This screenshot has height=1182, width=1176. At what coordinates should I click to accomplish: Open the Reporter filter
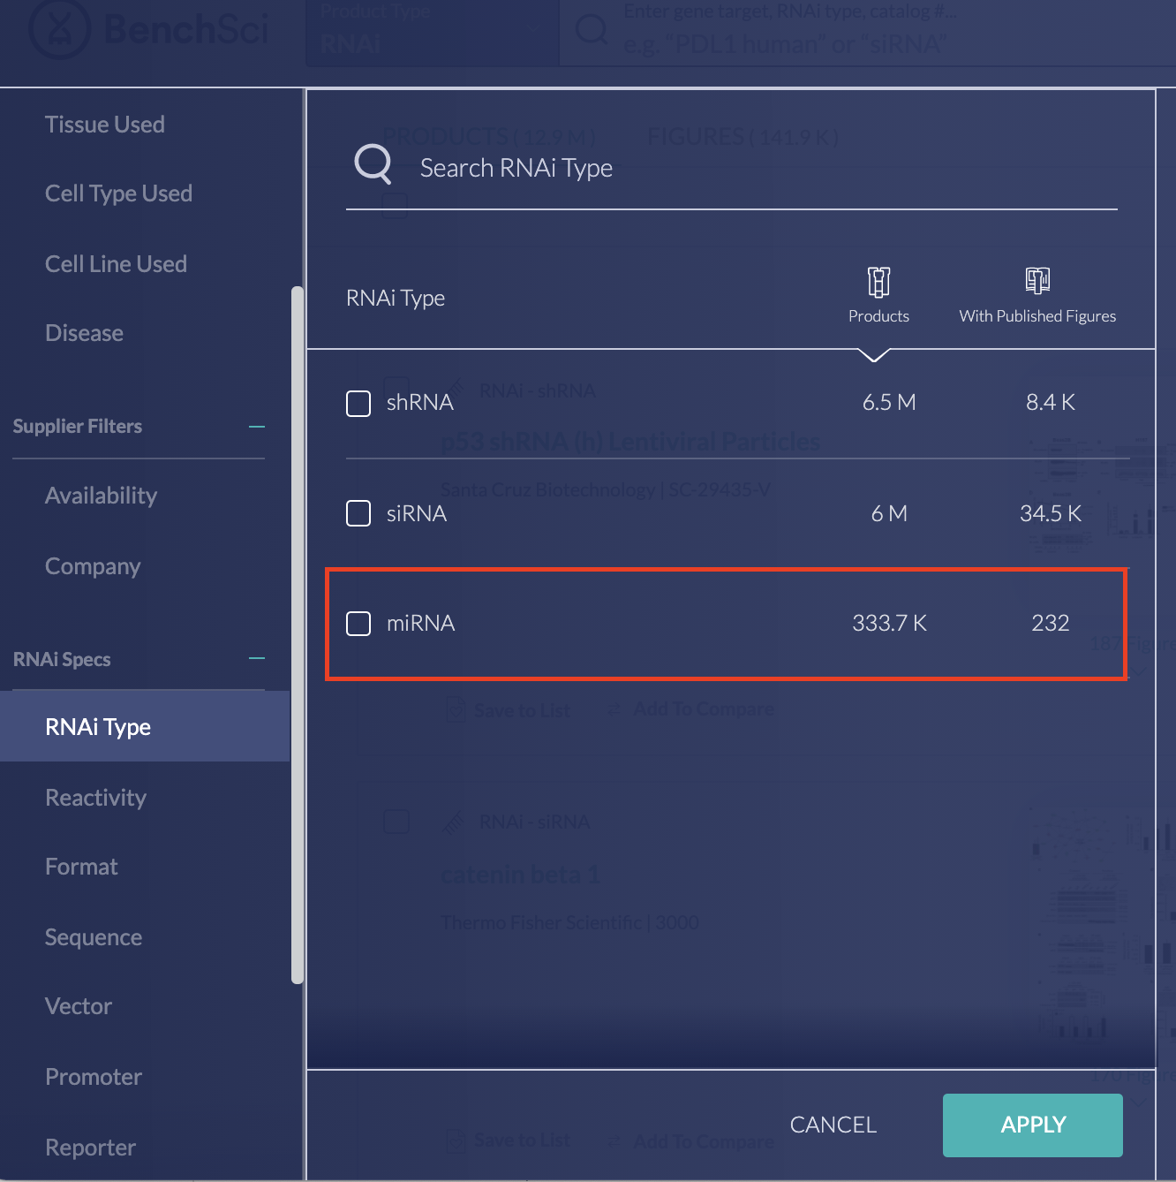pyautogui.click(x=90, y=1148)
